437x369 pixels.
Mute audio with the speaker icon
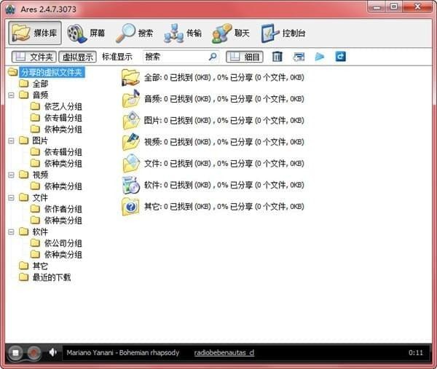pyautogui.click(x=53, y=353)
